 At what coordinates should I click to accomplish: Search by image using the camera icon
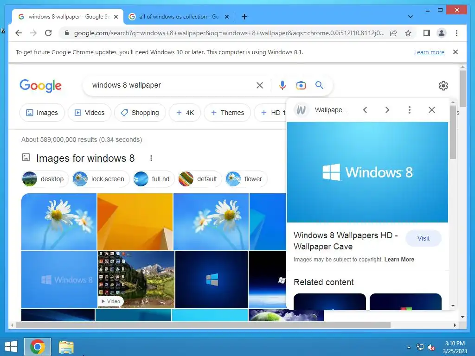301,85
